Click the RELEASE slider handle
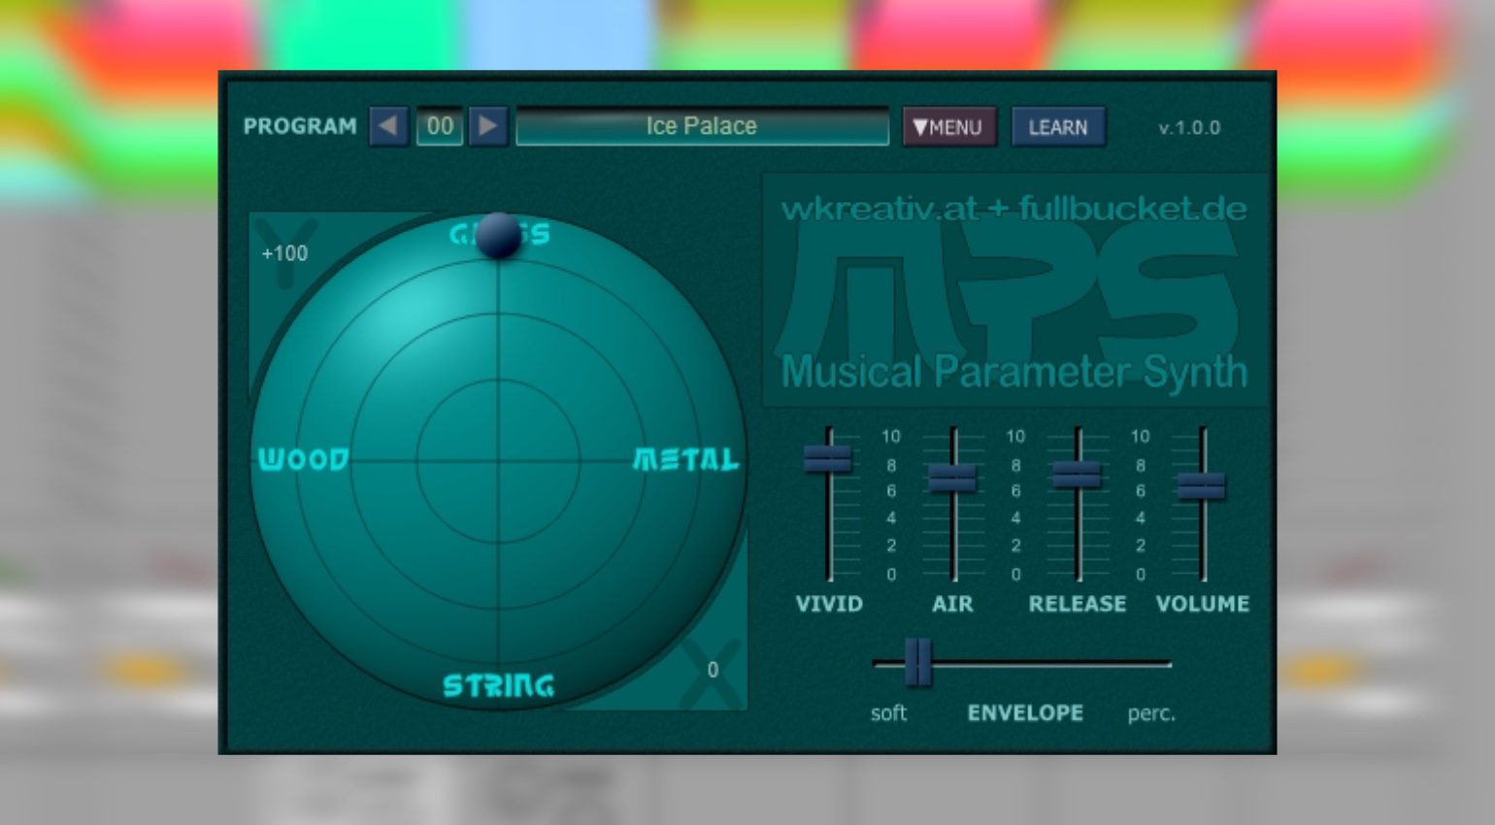 coord(1077,474)
